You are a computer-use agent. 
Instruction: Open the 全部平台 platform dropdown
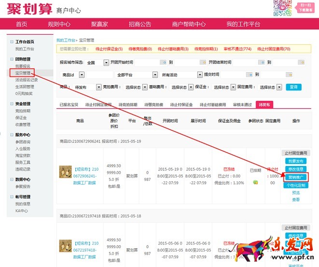click(x=155, y=75)
